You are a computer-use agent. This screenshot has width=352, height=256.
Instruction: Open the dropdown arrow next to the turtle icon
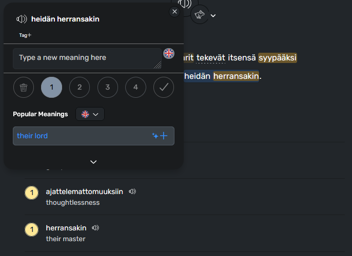[x=213, y=15]
